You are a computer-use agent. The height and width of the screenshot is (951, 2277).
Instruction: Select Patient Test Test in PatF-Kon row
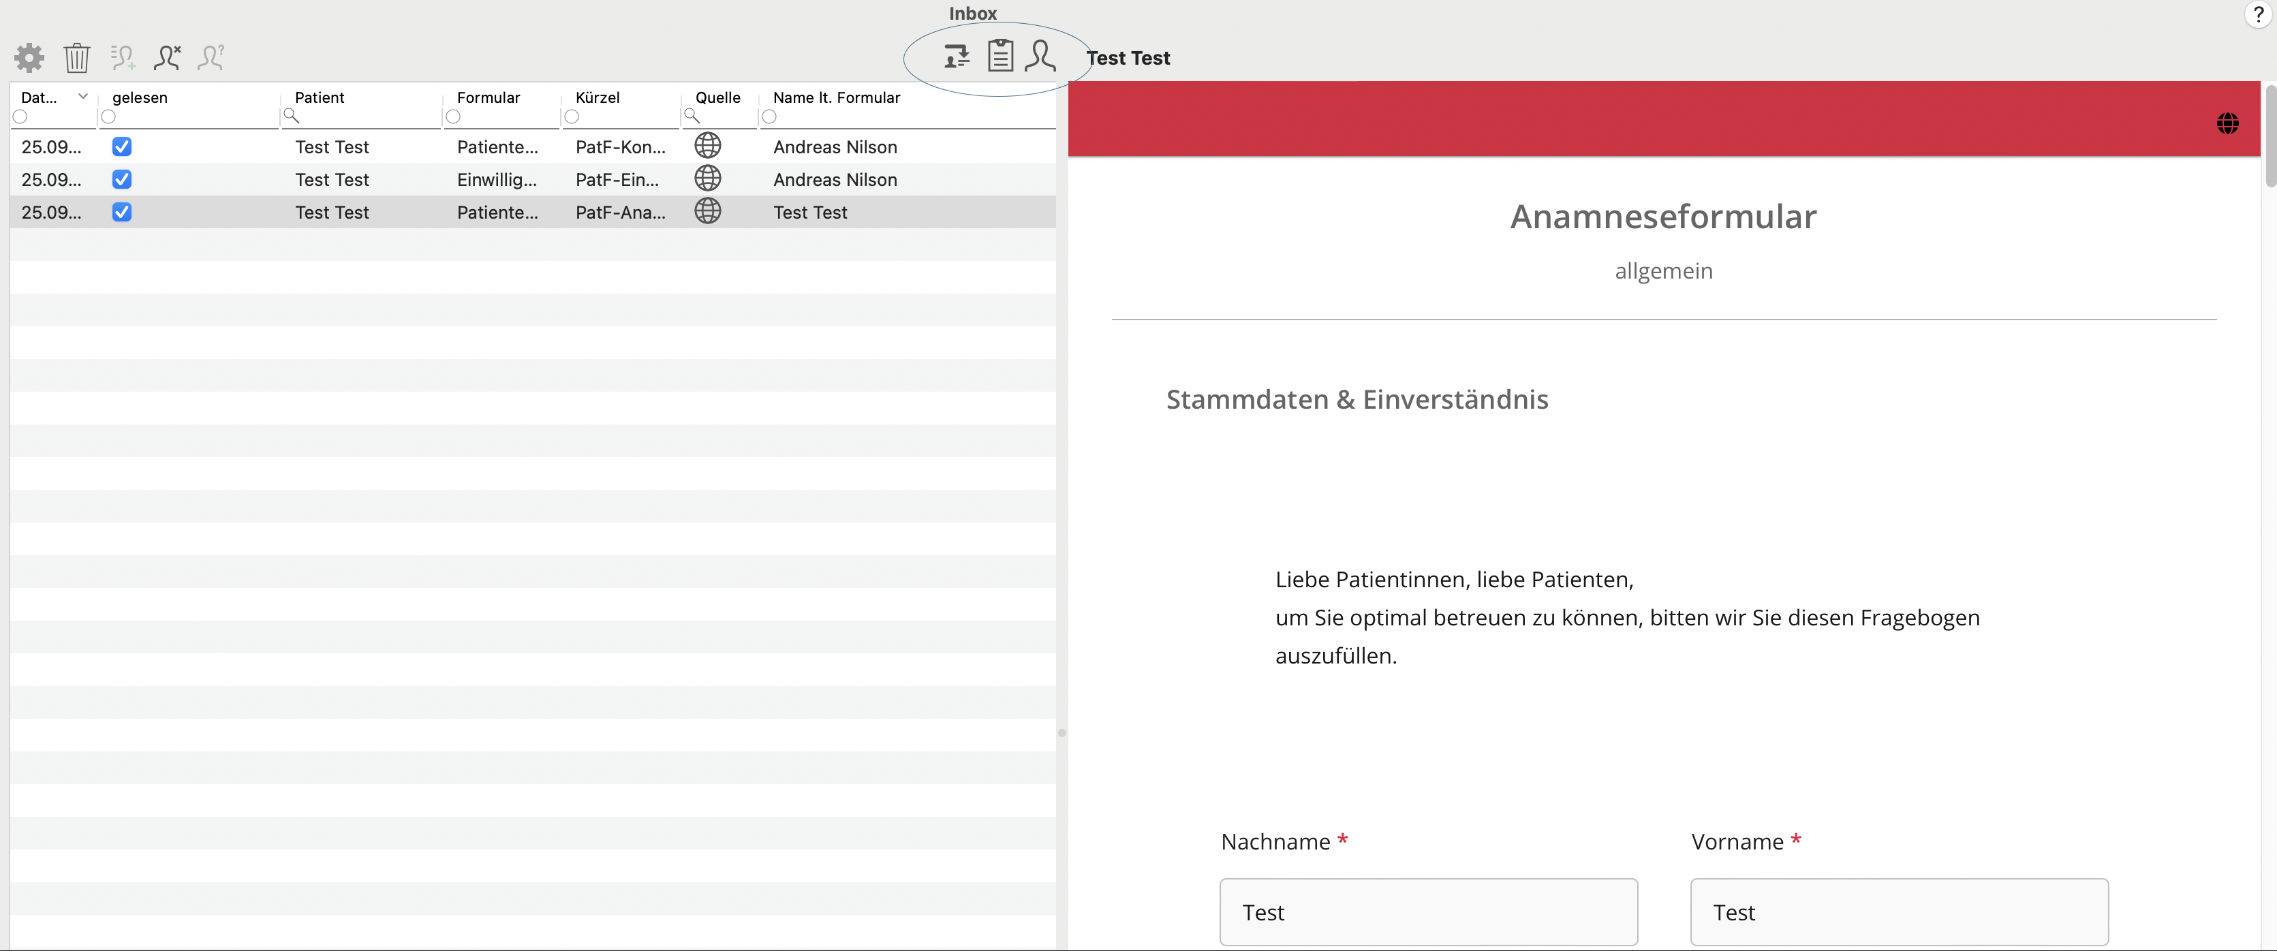[332, 146]
